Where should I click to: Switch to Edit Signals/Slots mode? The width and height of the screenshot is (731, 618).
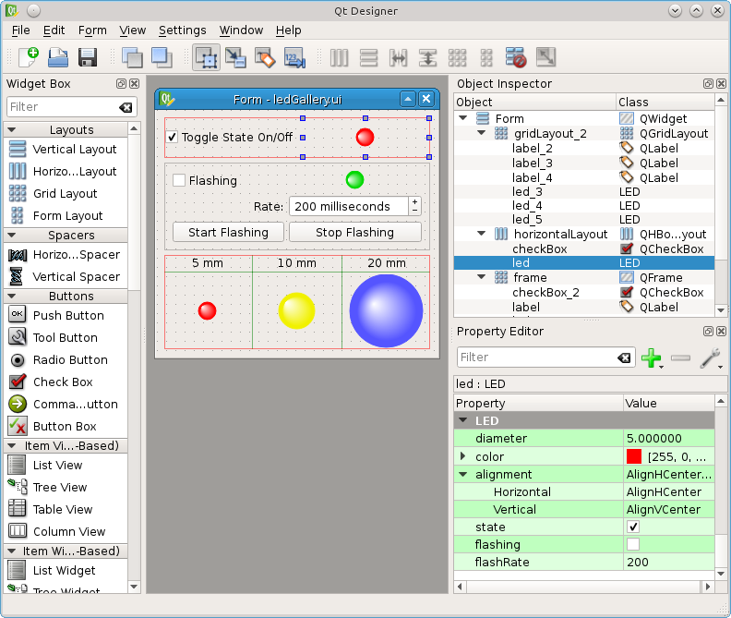[x=235, y=57]
